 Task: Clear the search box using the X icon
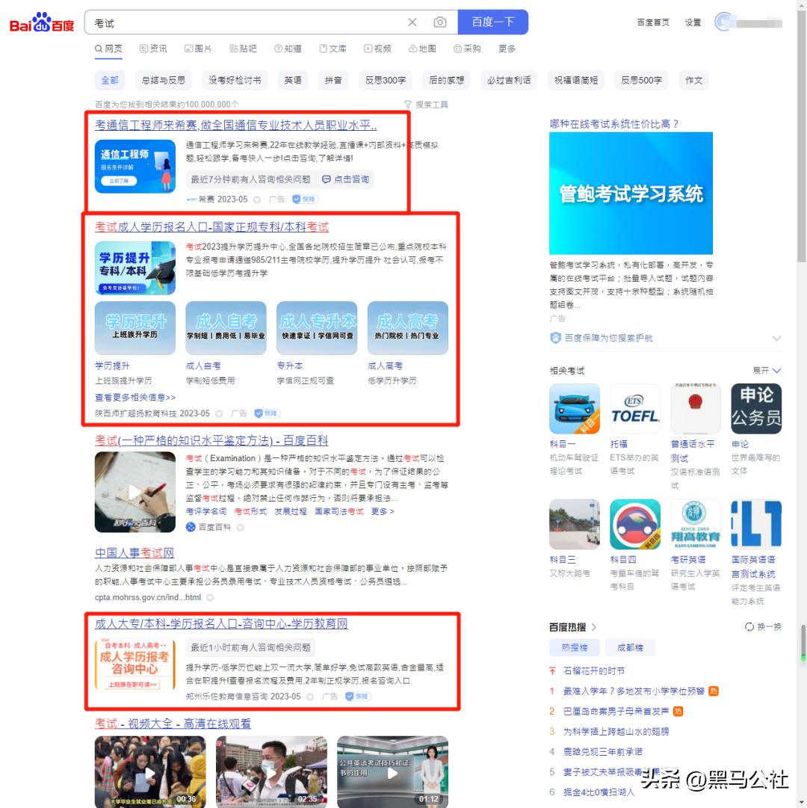(412, 22)
